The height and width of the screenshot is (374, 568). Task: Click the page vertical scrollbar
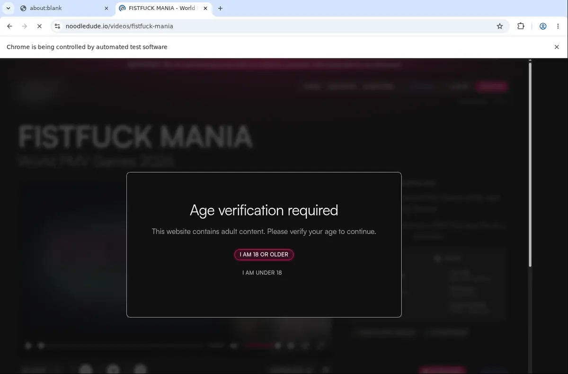(530, 164)
